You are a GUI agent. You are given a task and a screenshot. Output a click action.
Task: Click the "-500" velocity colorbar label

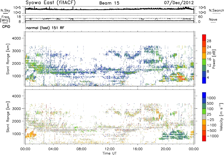coord(212,130)
